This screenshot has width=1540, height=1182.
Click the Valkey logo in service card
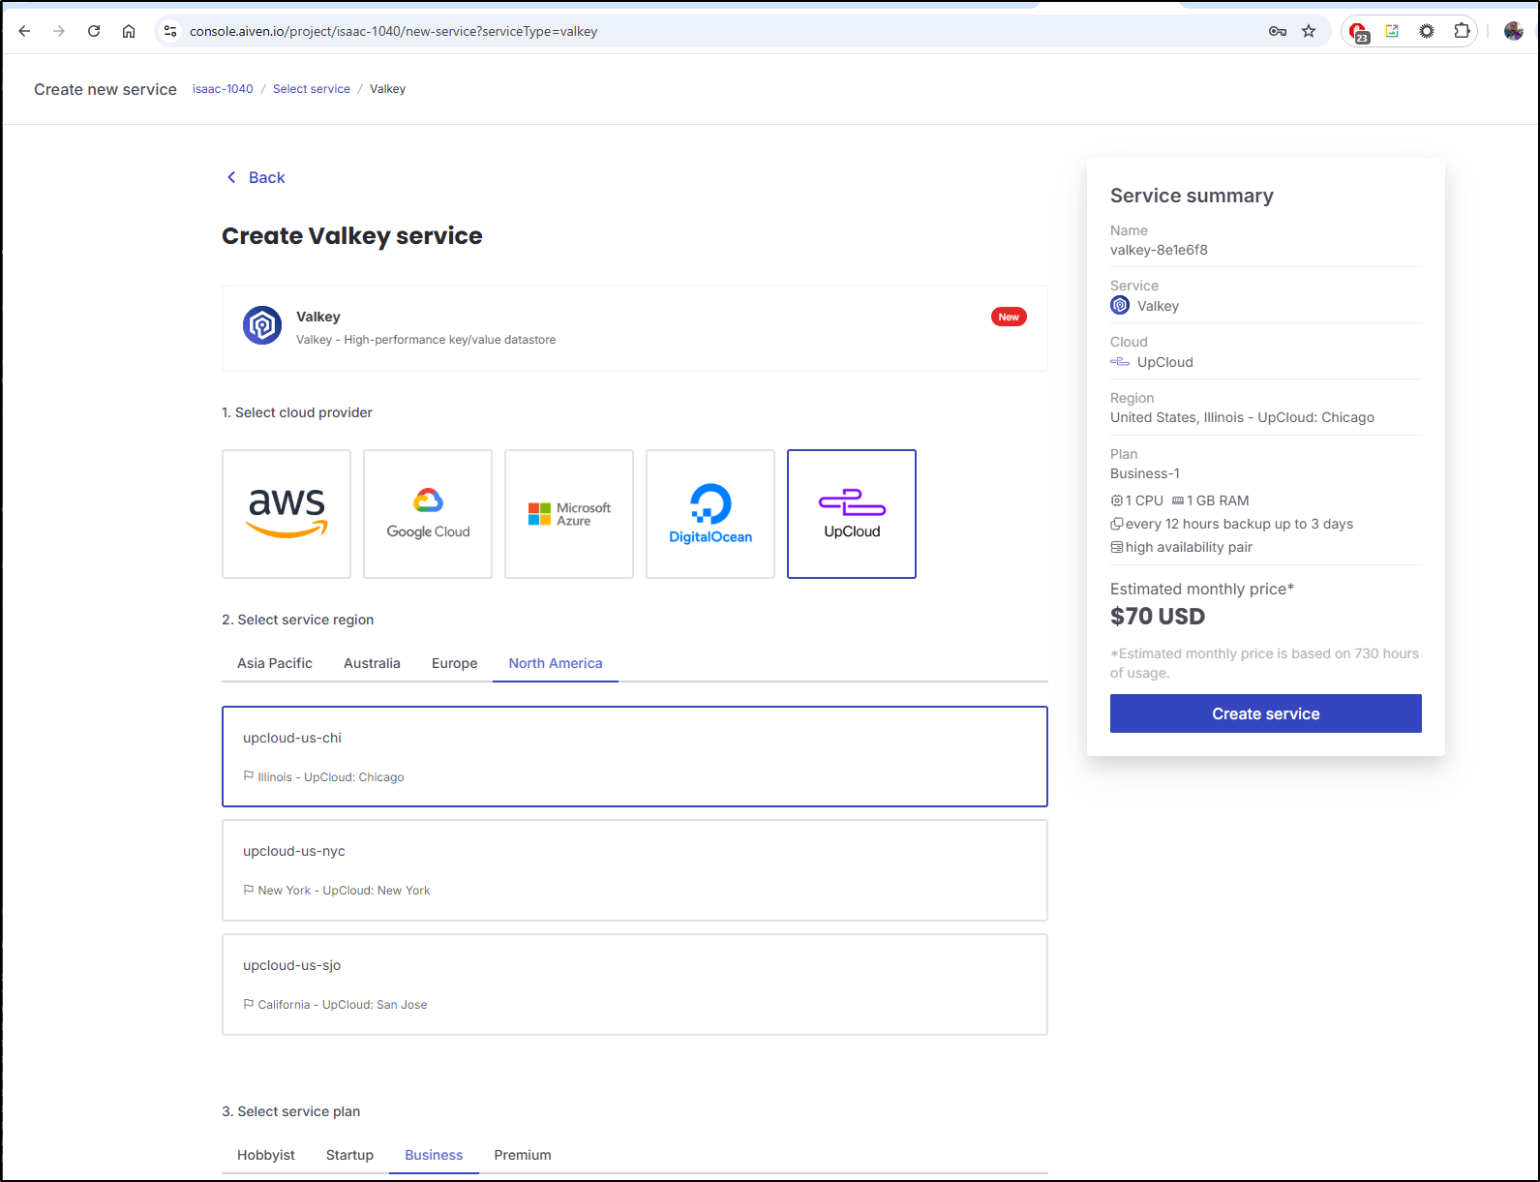(x=262, y=325)
